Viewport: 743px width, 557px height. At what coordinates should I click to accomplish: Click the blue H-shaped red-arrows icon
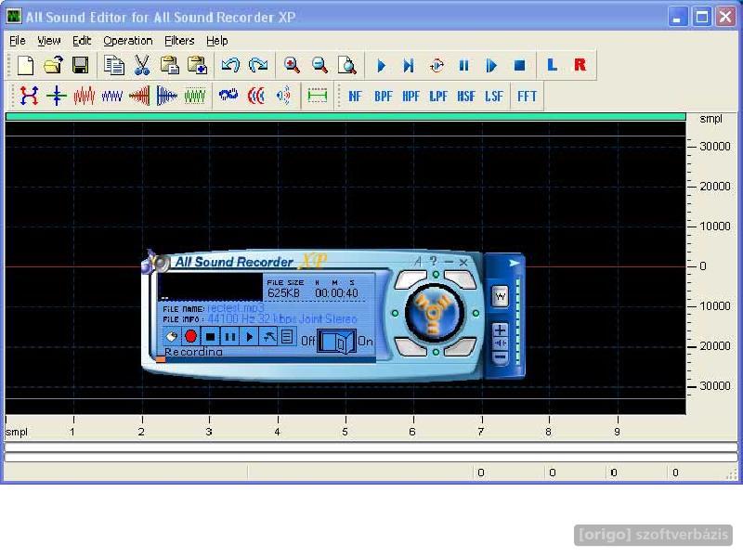(x=29, y=96)
